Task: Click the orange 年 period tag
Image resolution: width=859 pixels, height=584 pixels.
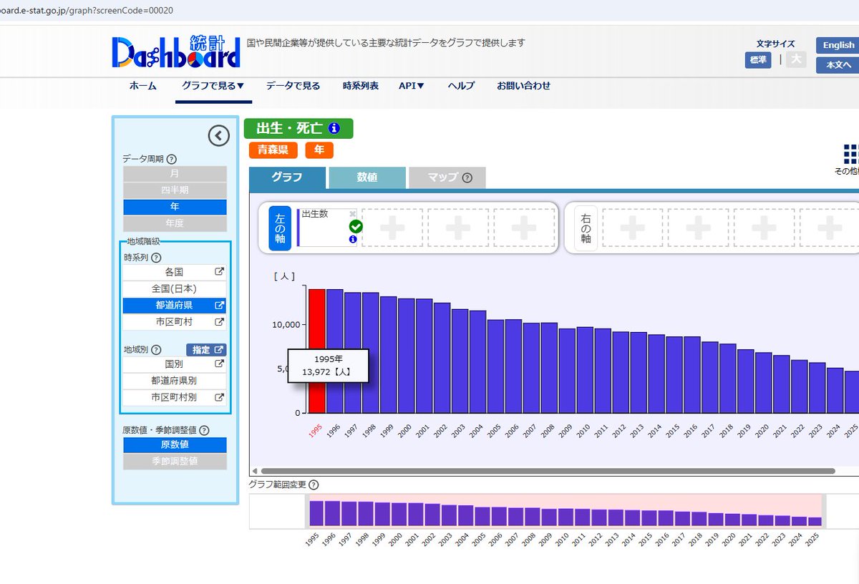Action: (x=319, y=150)
